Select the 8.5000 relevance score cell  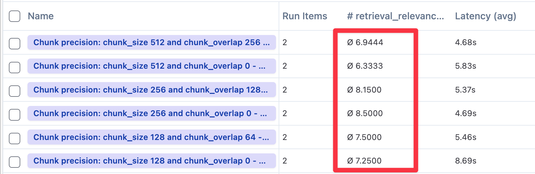[x=365, y=113]
